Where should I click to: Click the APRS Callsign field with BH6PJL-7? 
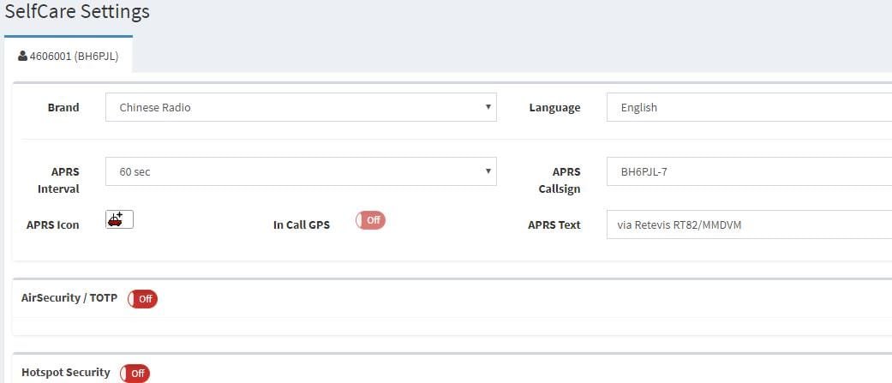(749, 171)
